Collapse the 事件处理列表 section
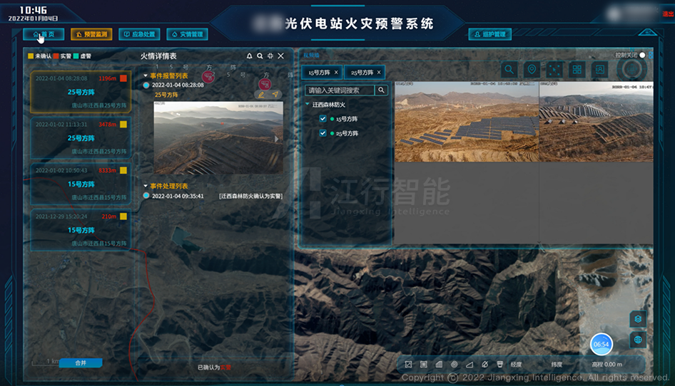The image size is (675, 386). pos(146,186)
